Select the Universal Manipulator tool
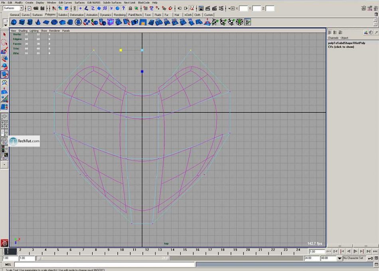 tap(4, 83)
